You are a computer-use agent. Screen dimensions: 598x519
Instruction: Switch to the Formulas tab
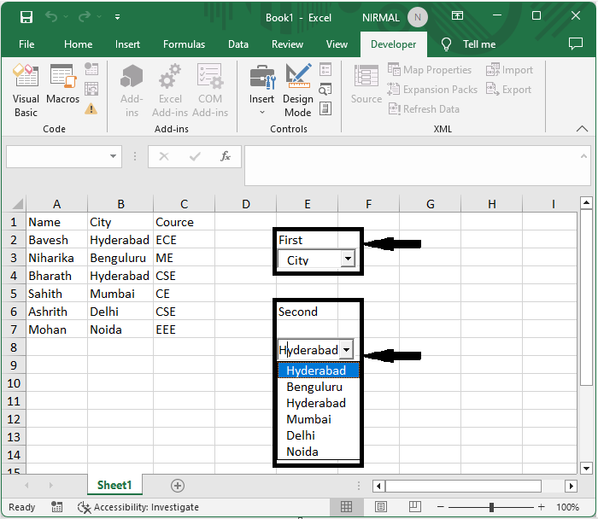[x=184, y=44]
